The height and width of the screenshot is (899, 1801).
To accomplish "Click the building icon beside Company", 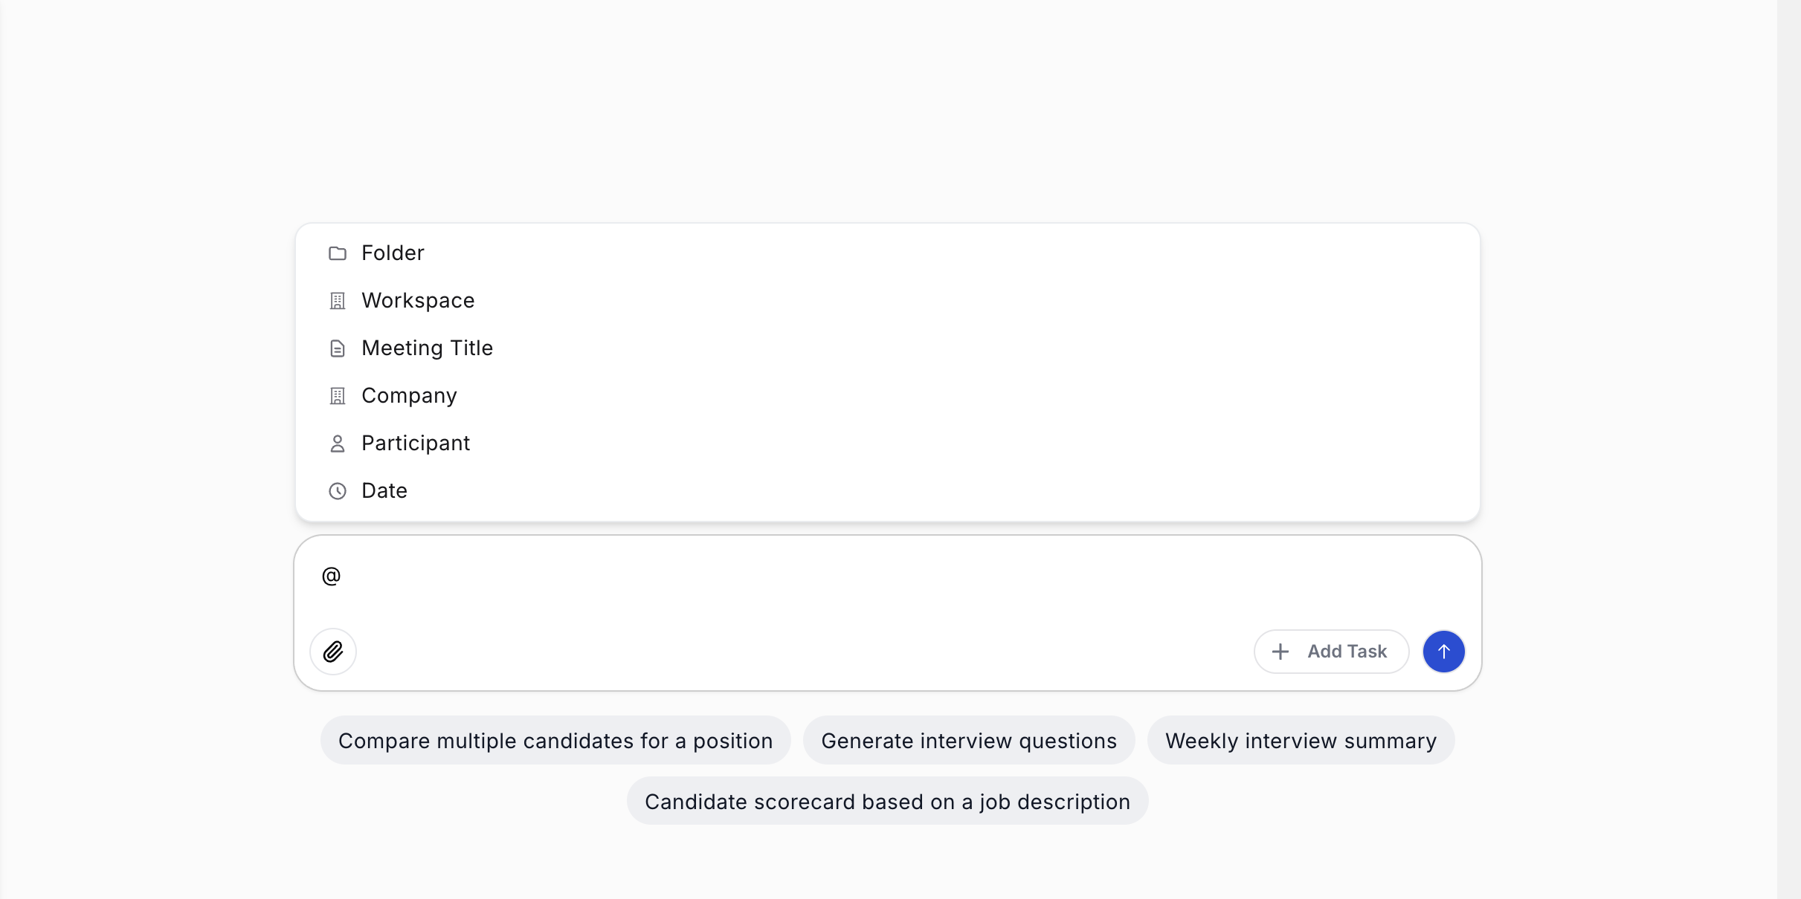I will click(338, 396).
